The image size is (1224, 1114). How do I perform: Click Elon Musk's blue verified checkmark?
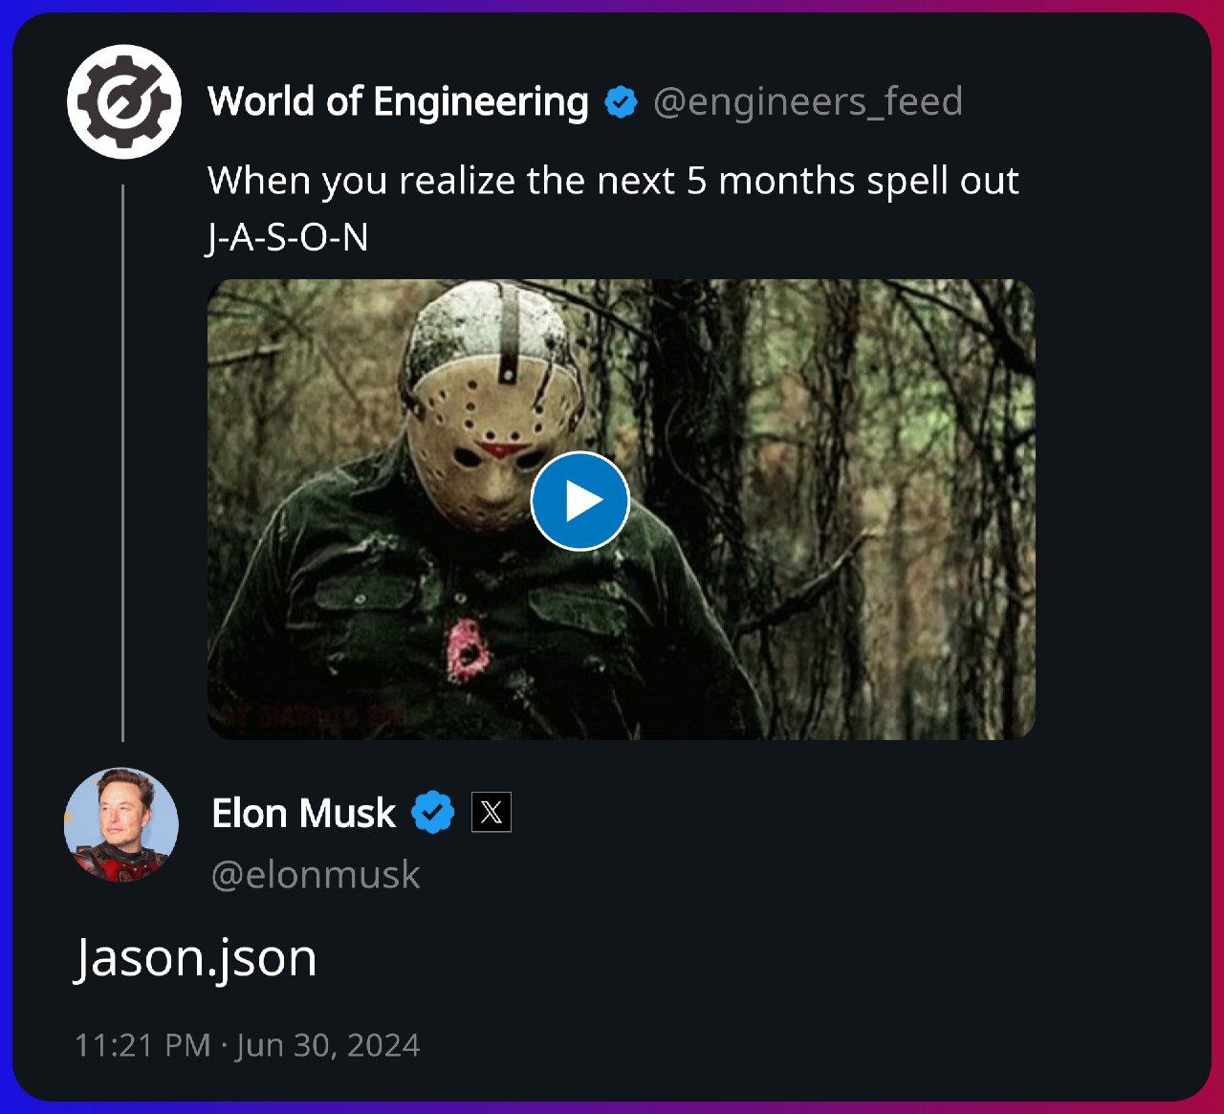(x=433, y=813)
